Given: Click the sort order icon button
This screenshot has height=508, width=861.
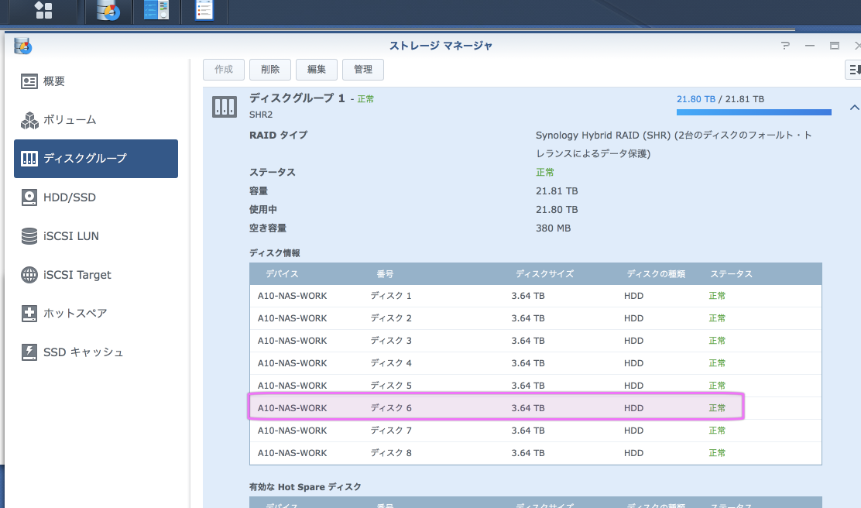Looking at the screenshot, I should pos(853,70).
